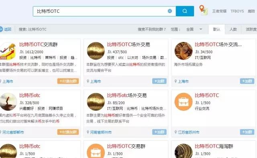Click location 河北省邯郸市

(13, 132)
